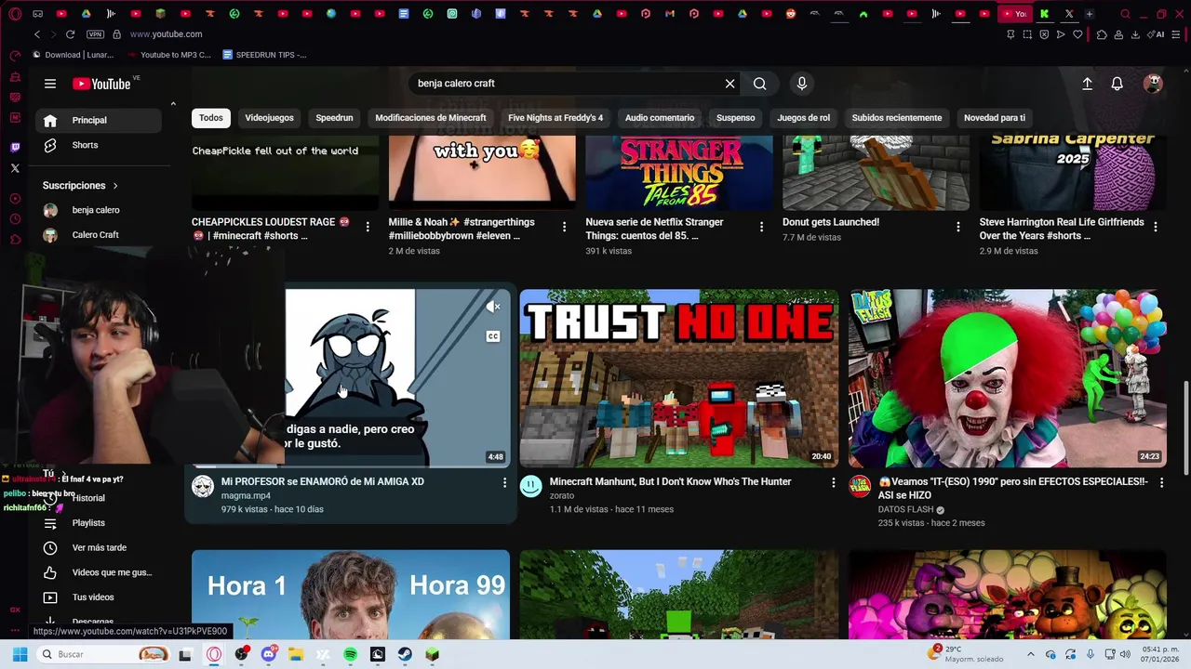Go to Principal in the sidebar
1191x669 pixels.
(99, 120)
